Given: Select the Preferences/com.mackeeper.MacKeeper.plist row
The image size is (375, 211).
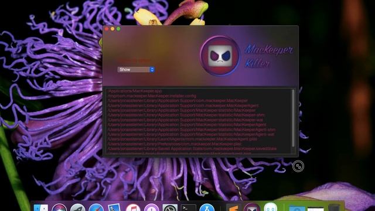Looking at the screenshot, I should point(175,144).
